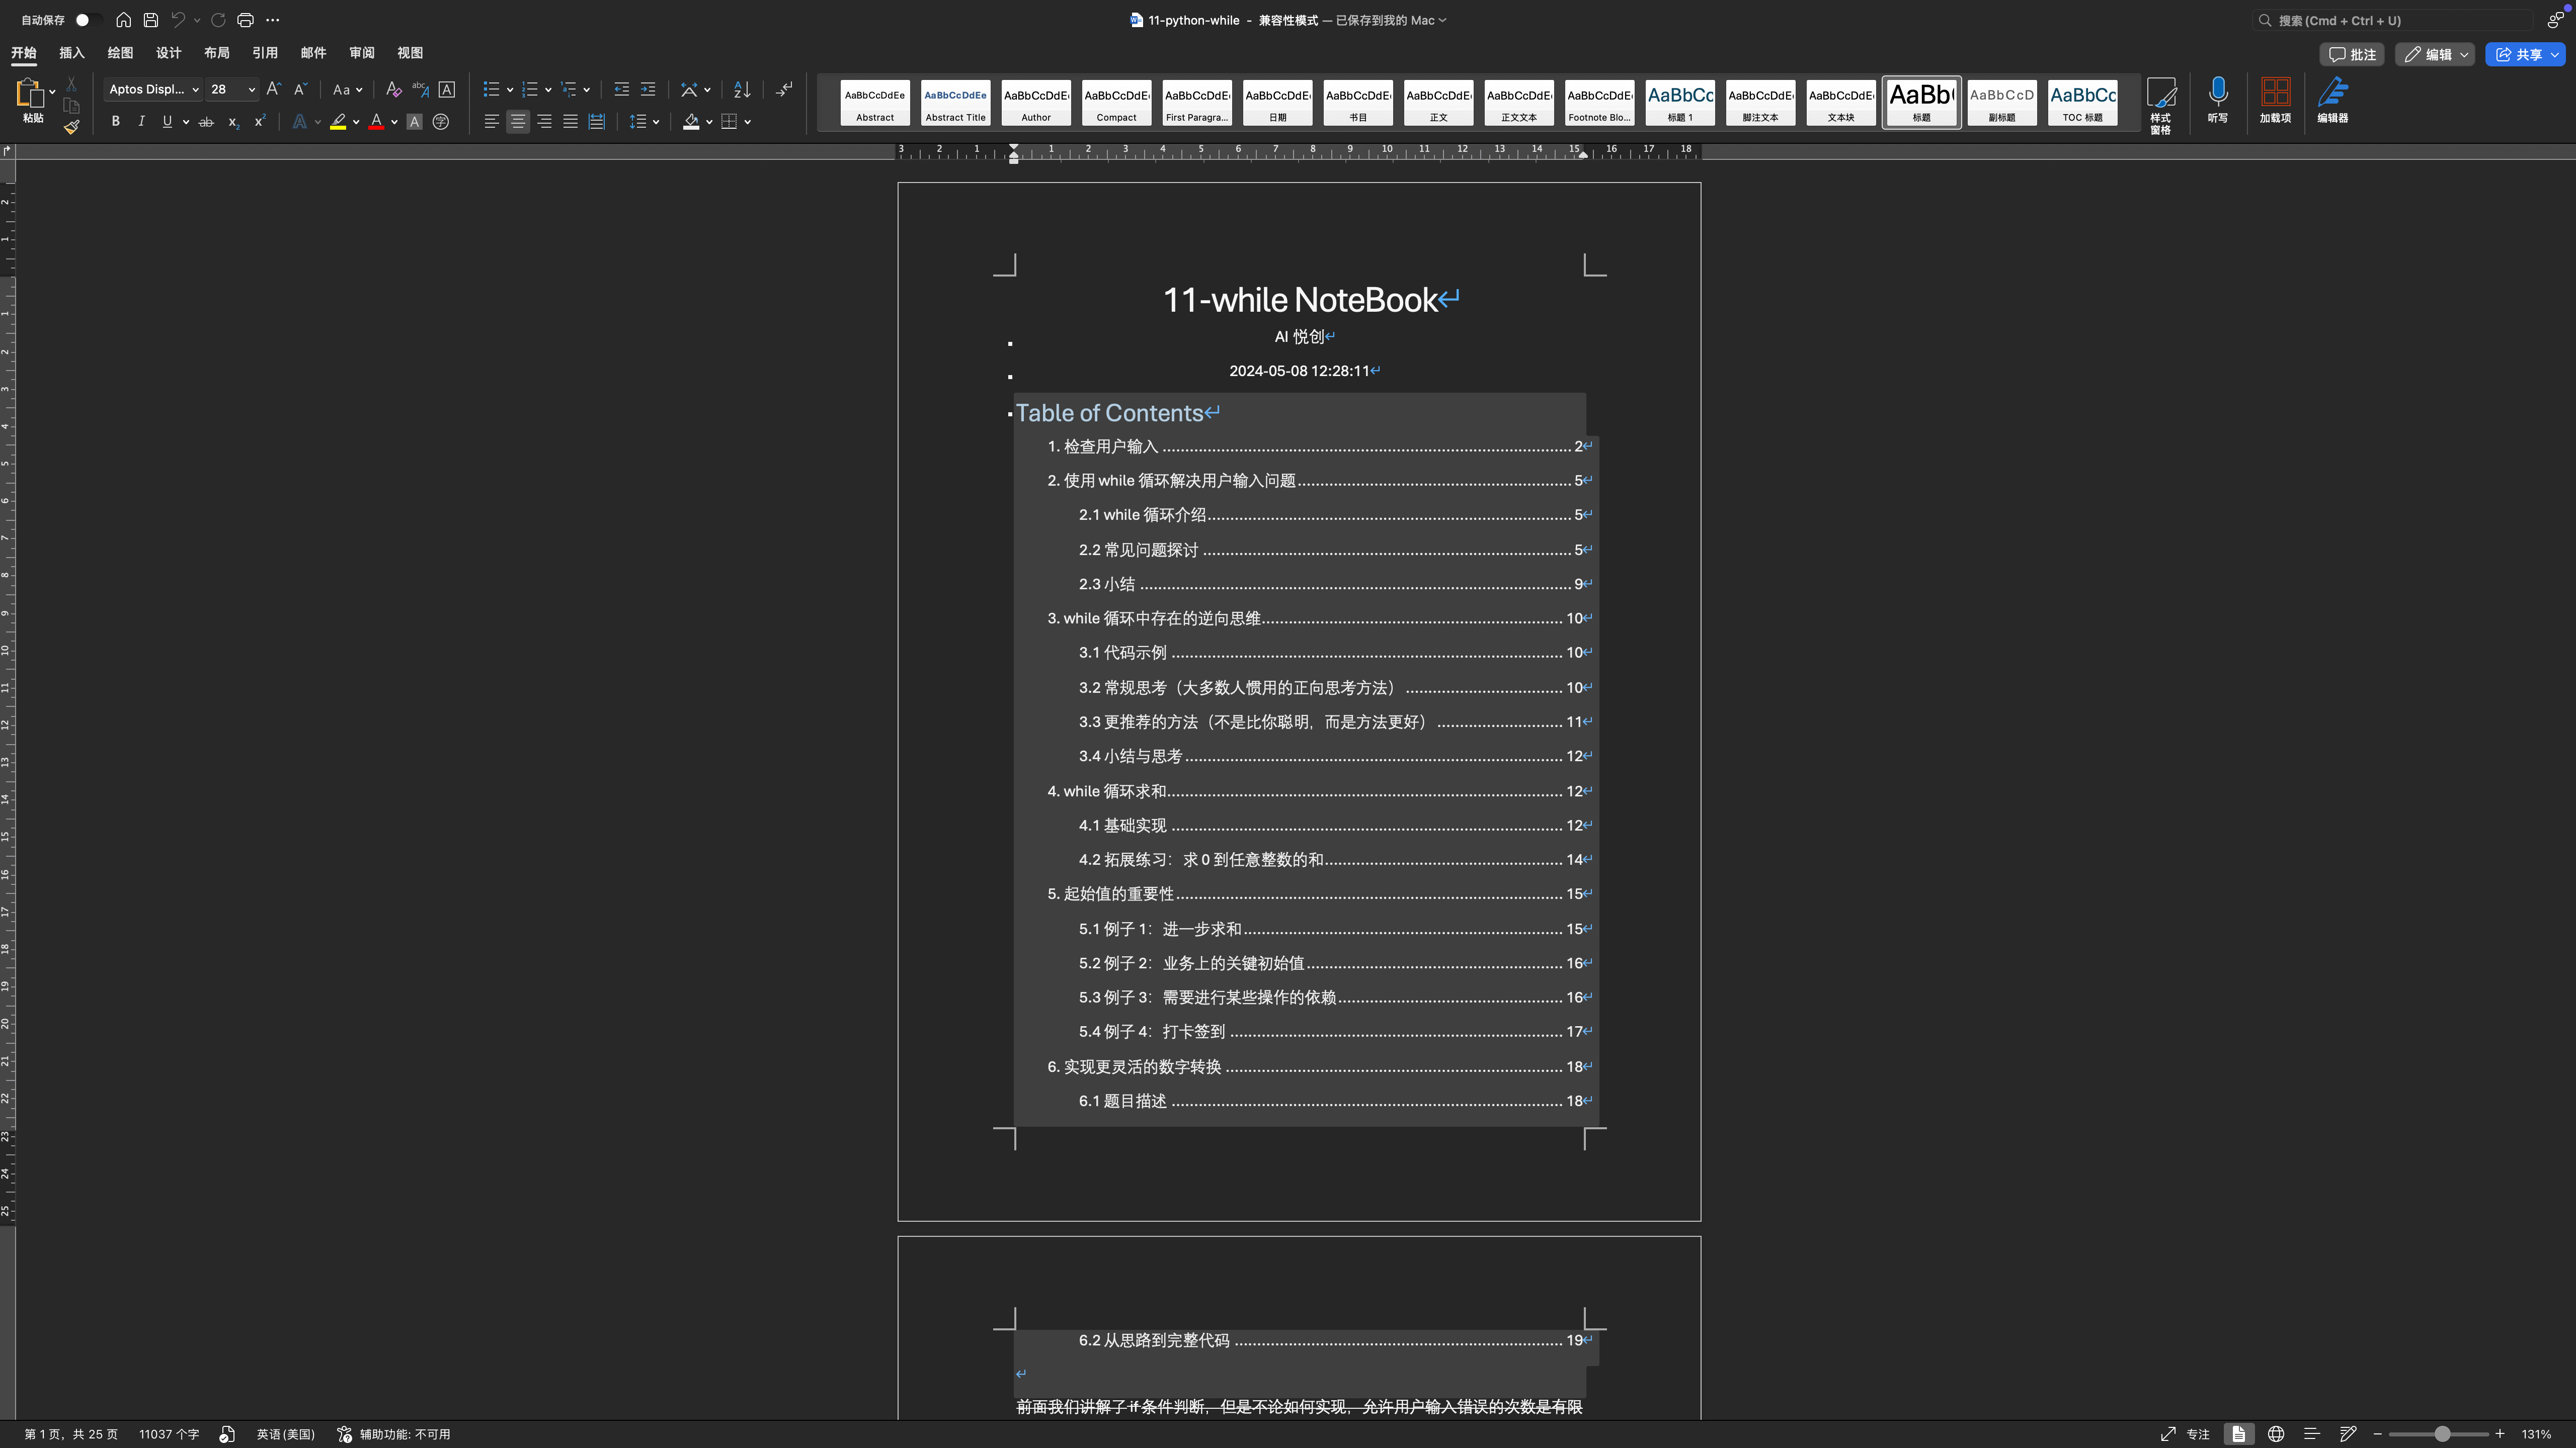This screenshot has width=2576, height=1448.
Task: Click the 共享 Share button
Action: [2519, 55]
